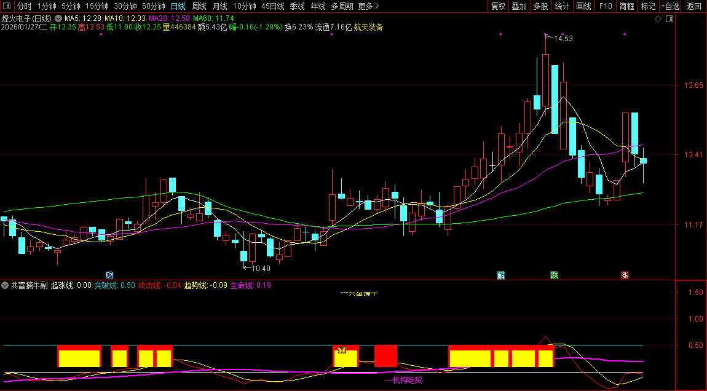Click the +自选 add to watchlist button
The image size is (707, 391).
pyautogui.click(x=671, y=6)
